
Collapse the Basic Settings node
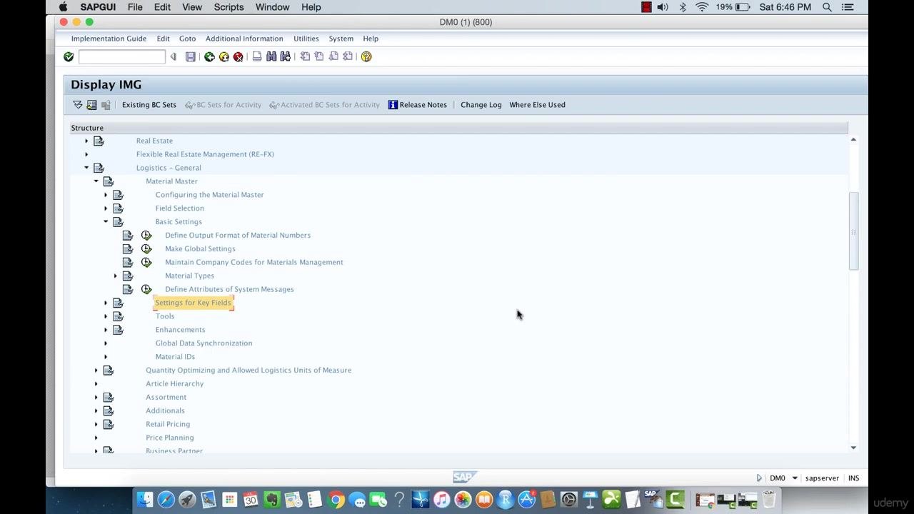pos(106,221)
